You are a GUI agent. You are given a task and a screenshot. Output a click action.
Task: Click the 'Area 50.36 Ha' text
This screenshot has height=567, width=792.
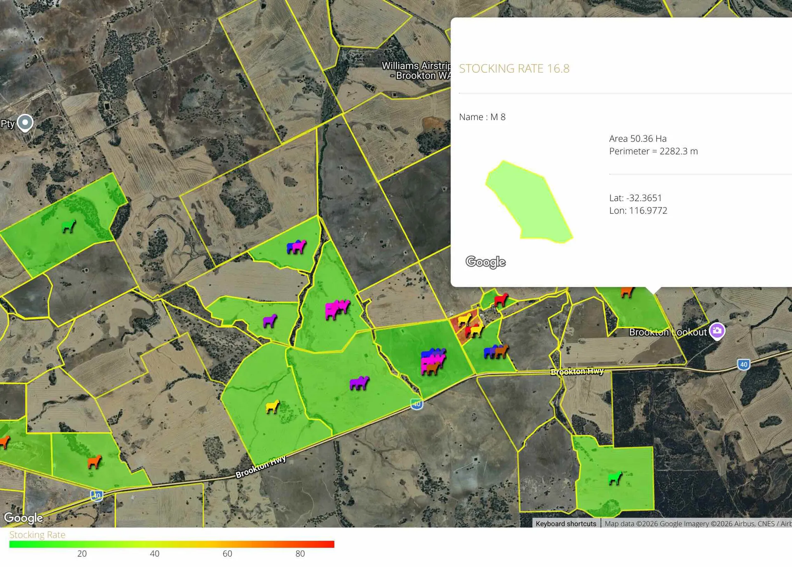[638, 139]
